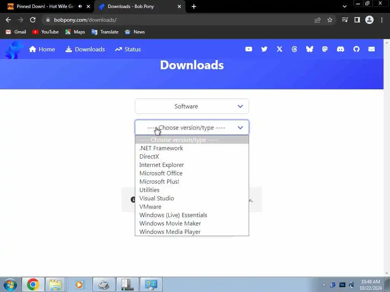
Task: Open the Threads icon link
Action: tap(294, 49)
